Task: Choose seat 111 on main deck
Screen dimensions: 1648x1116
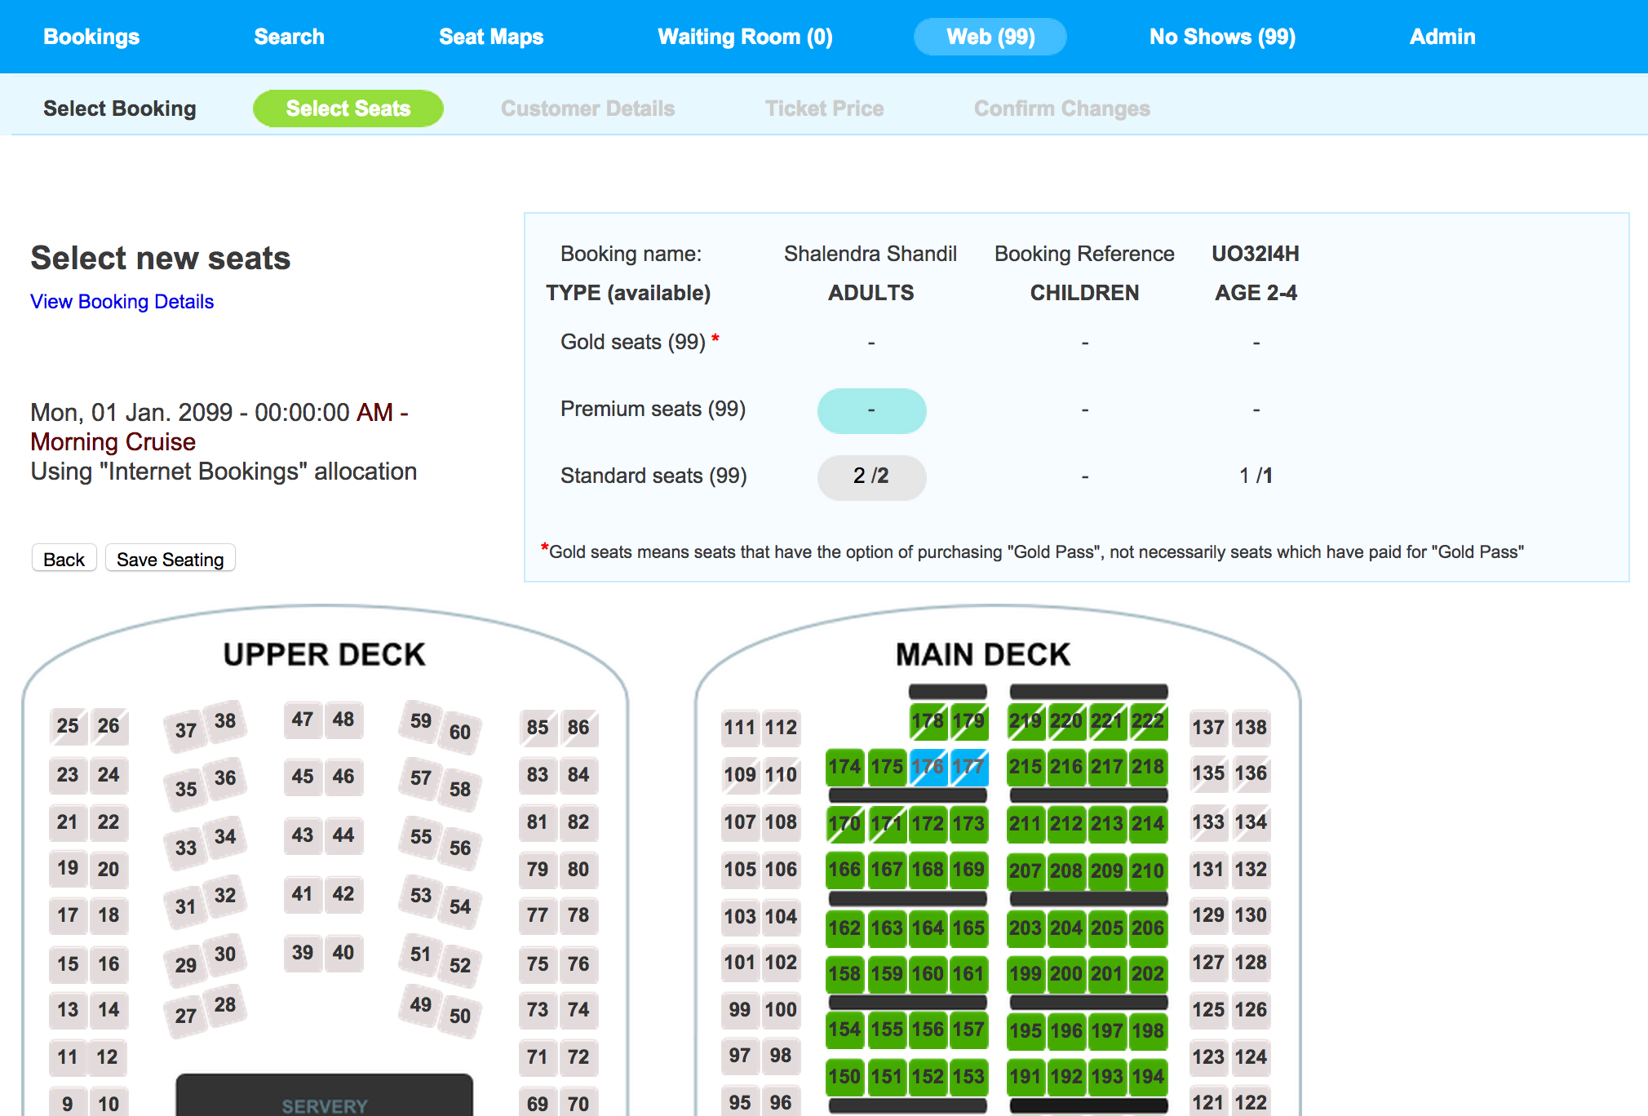Action: coord(739,728)
